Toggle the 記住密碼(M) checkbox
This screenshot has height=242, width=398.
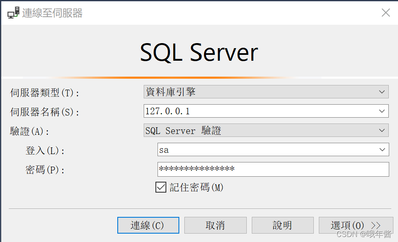(x=161, y=188)
